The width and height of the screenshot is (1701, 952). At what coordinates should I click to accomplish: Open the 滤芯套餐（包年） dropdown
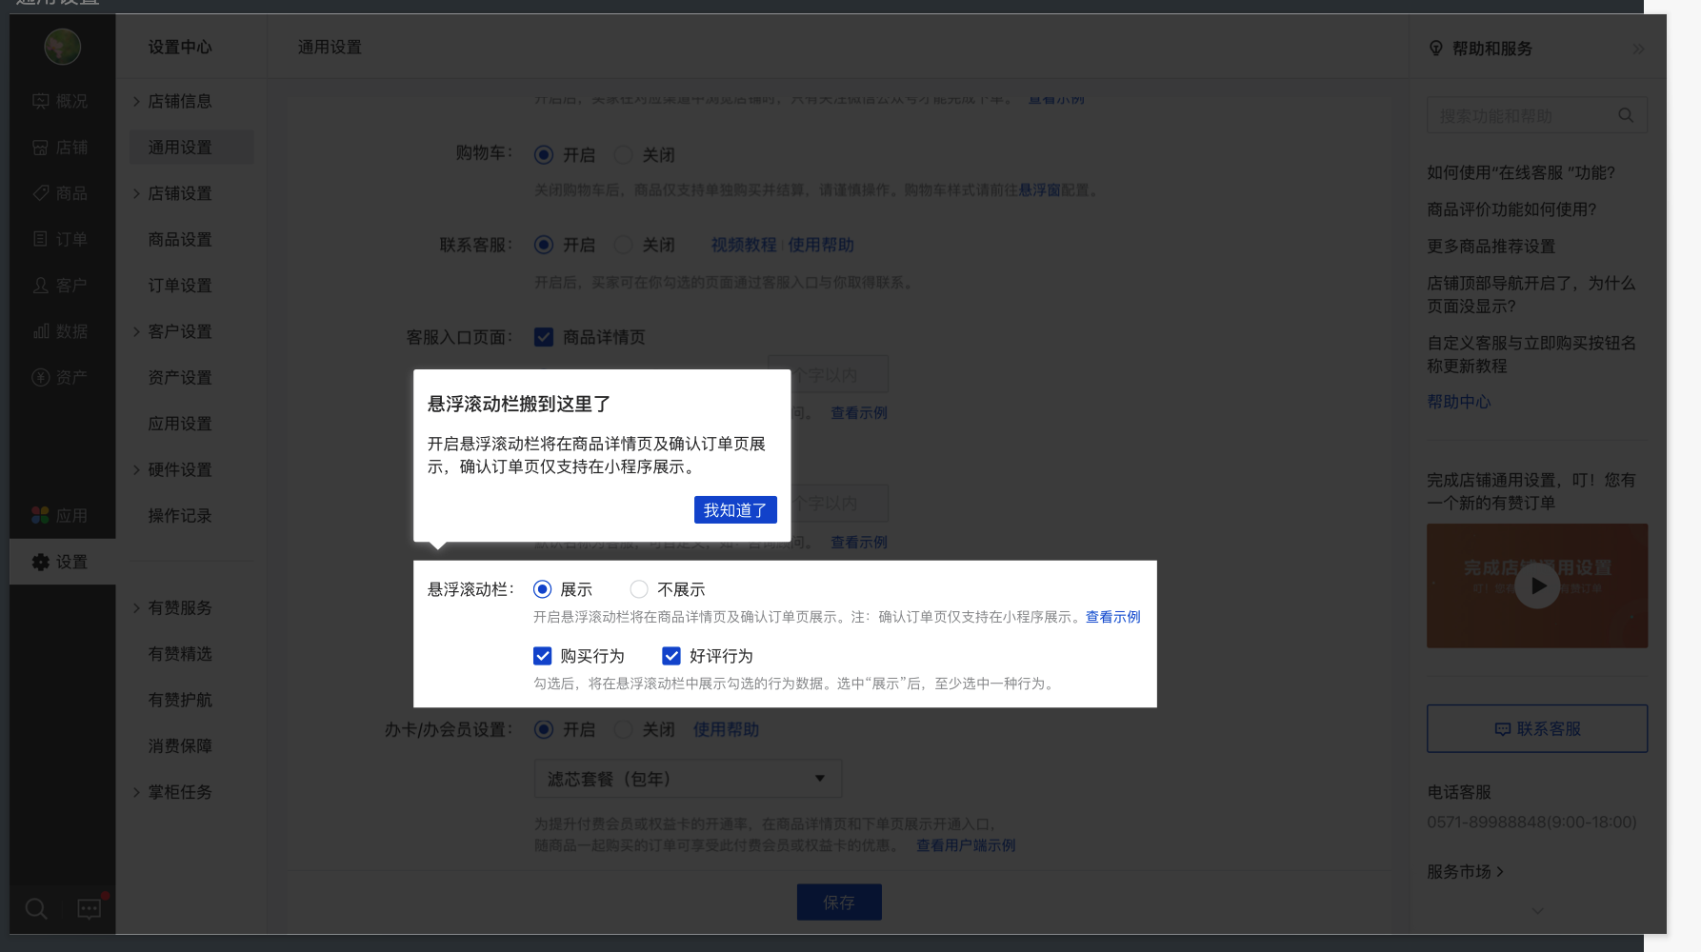click(x=688, y=779)
